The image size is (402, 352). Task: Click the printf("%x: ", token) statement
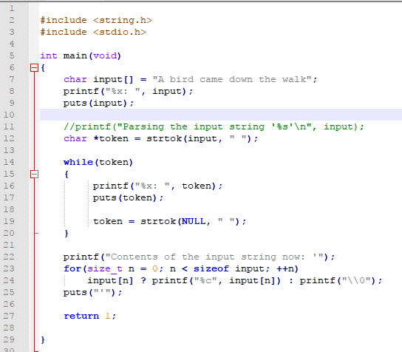click(157, 186)
